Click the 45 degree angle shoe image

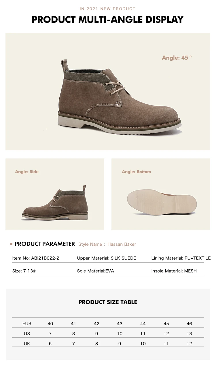[x=120, y=97]
